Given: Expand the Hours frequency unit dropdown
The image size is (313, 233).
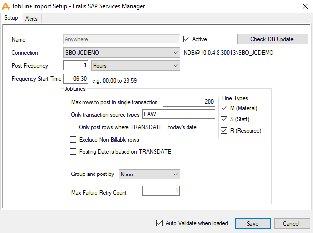Looking at the screenshot, I should (135, 65).
